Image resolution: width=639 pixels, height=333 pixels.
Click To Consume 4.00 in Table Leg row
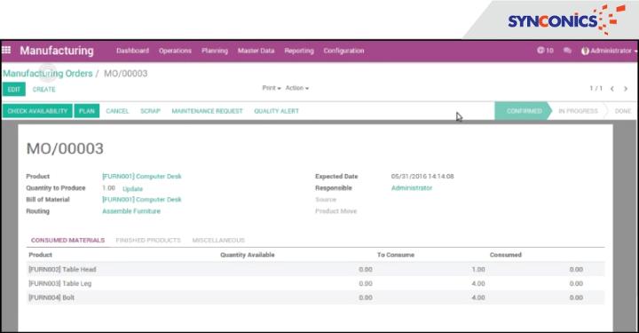coord(478,283)
